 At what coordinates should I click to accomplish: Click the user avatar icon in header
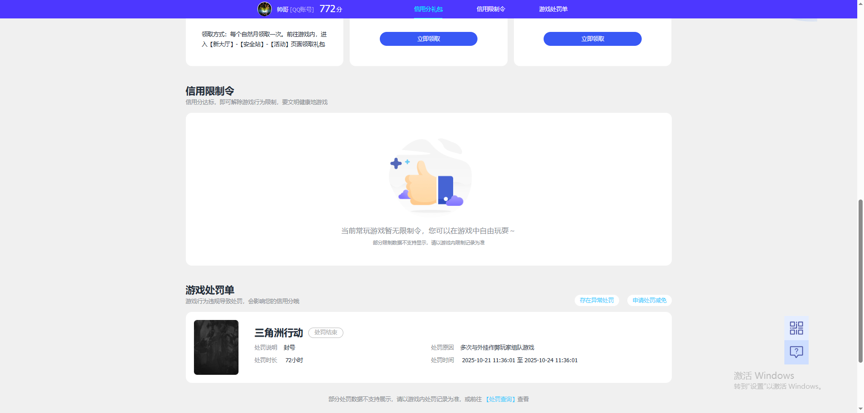265,9
